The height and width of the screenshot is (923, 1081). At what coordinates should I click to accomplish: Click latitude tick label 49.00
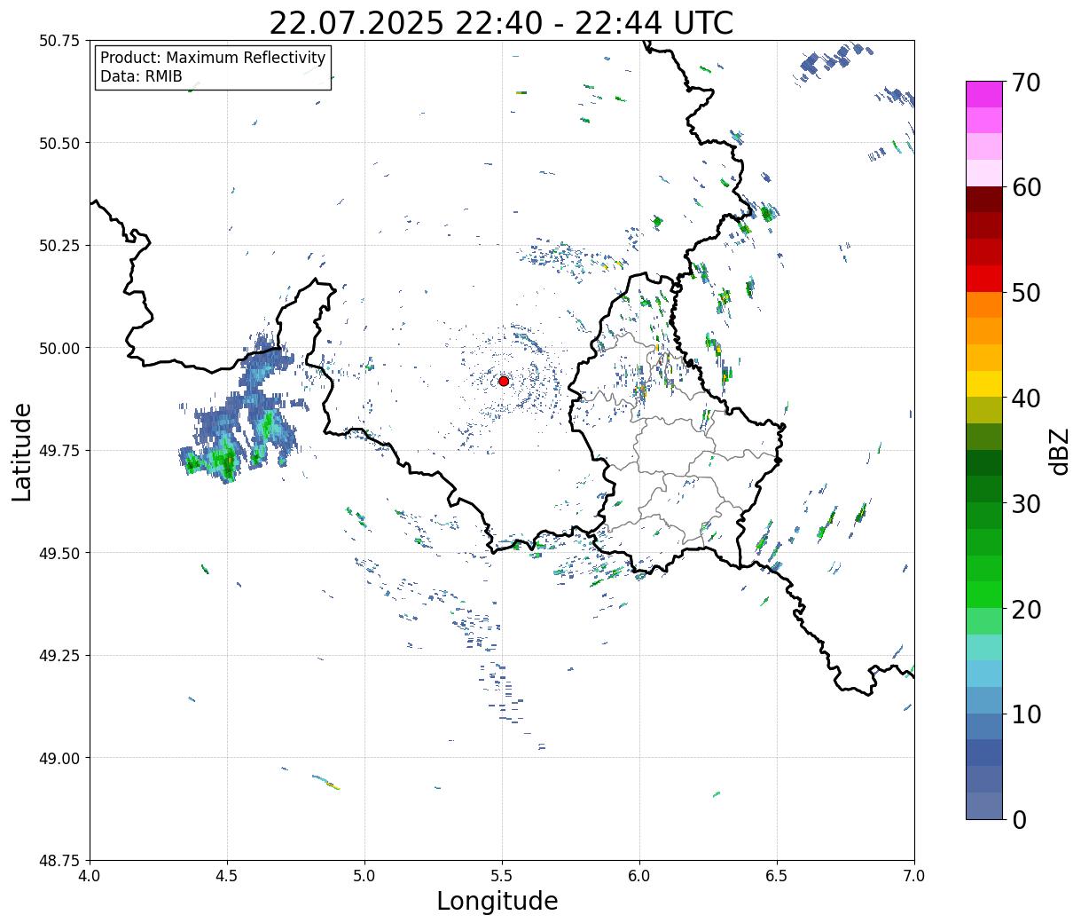59,758
